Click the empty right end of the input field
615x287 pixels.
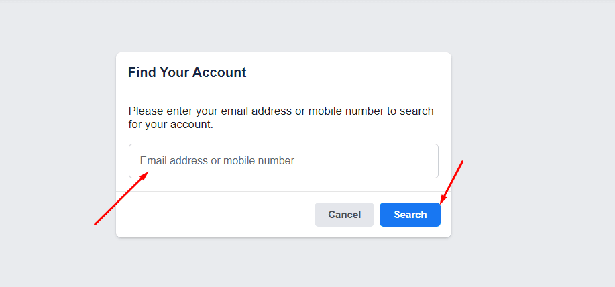click(x=402, y=161)
